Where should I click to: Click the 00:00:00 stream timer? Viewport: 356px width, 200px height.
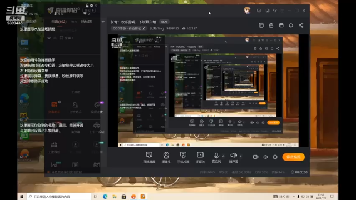coord(299,172)
